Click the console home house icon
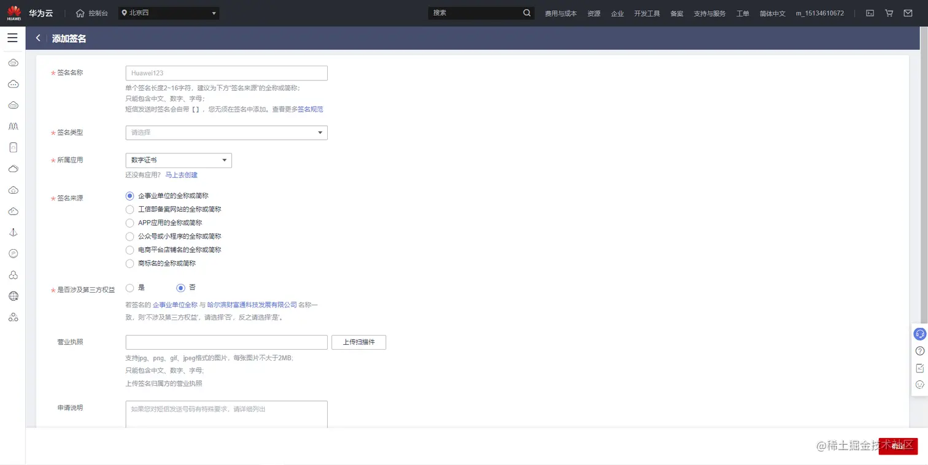 pyautogui.click(x=80, y=13)
